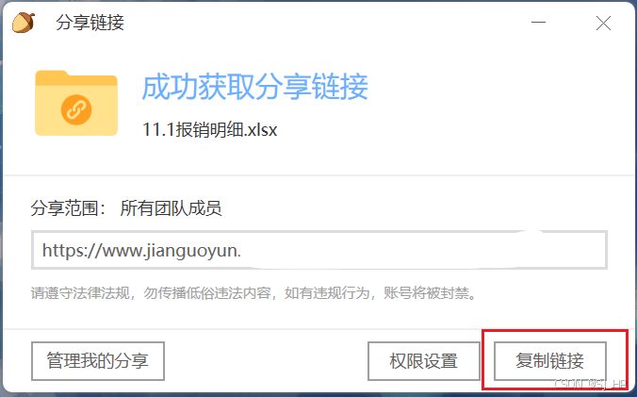Click the https://www.jianguoyun. link text

tap(141, 251)
